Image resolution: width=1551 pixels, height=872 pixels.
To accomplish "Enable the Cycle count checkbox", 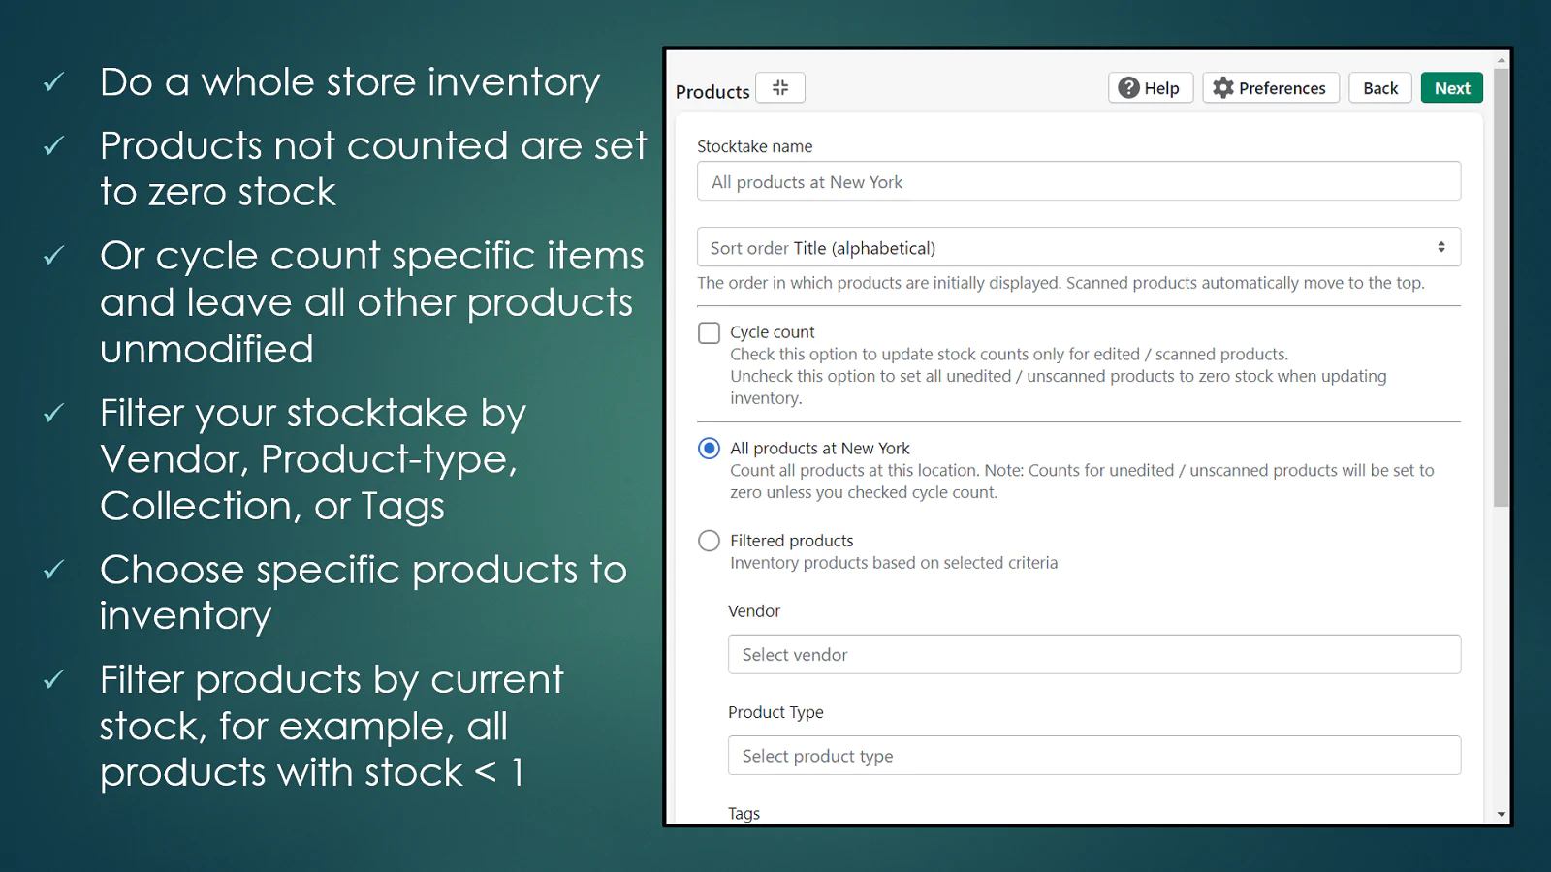I will [x=710, y=333].
